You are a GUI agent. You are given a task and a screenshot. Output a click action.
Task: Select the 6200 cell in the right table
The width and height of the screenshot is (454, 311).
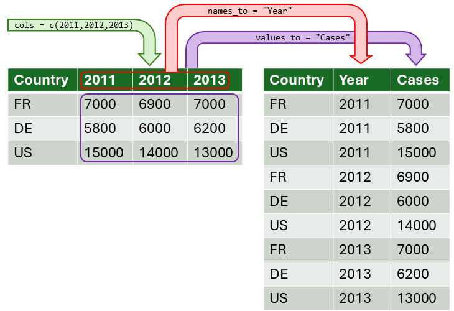[413, 274]
